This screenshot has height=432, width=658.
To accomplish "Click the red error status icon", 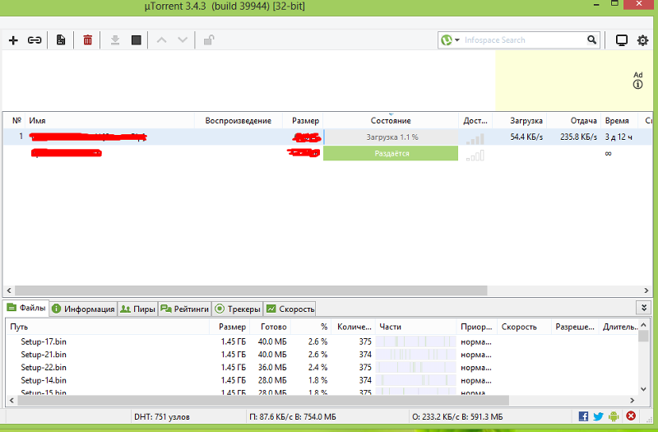I will pyautogui.click(x=631, y=416).
